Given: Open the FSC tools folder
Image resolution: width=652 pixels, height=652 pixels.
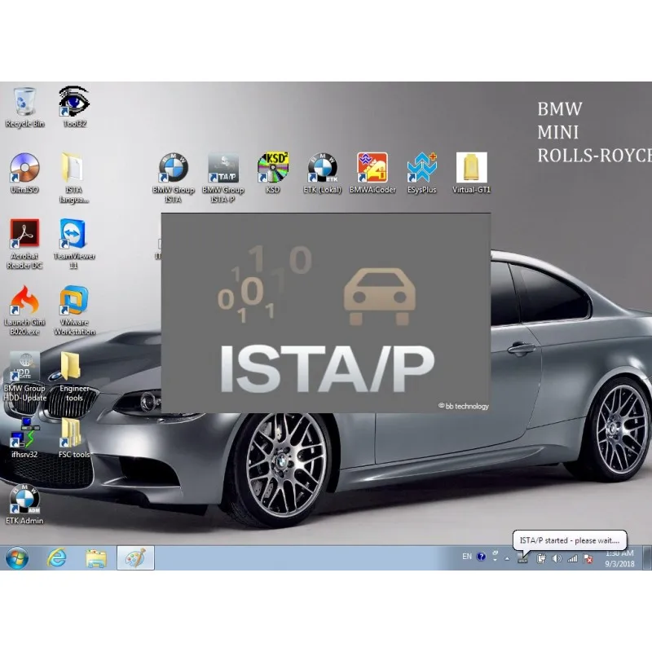Looking at the screenshot, I should point(74,438).
